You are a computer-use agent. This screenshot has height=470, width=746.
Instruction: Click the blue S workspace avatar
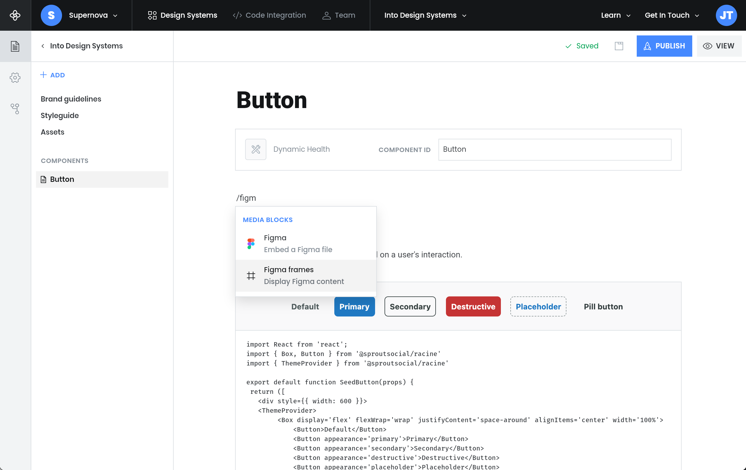point(51,15)
